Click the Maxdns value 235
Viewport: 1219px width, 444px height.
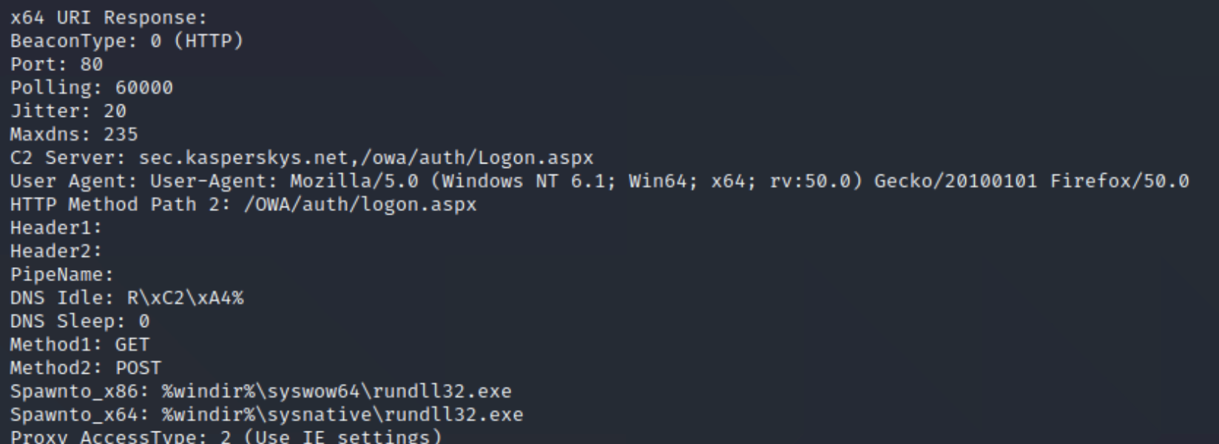point(121,134)
